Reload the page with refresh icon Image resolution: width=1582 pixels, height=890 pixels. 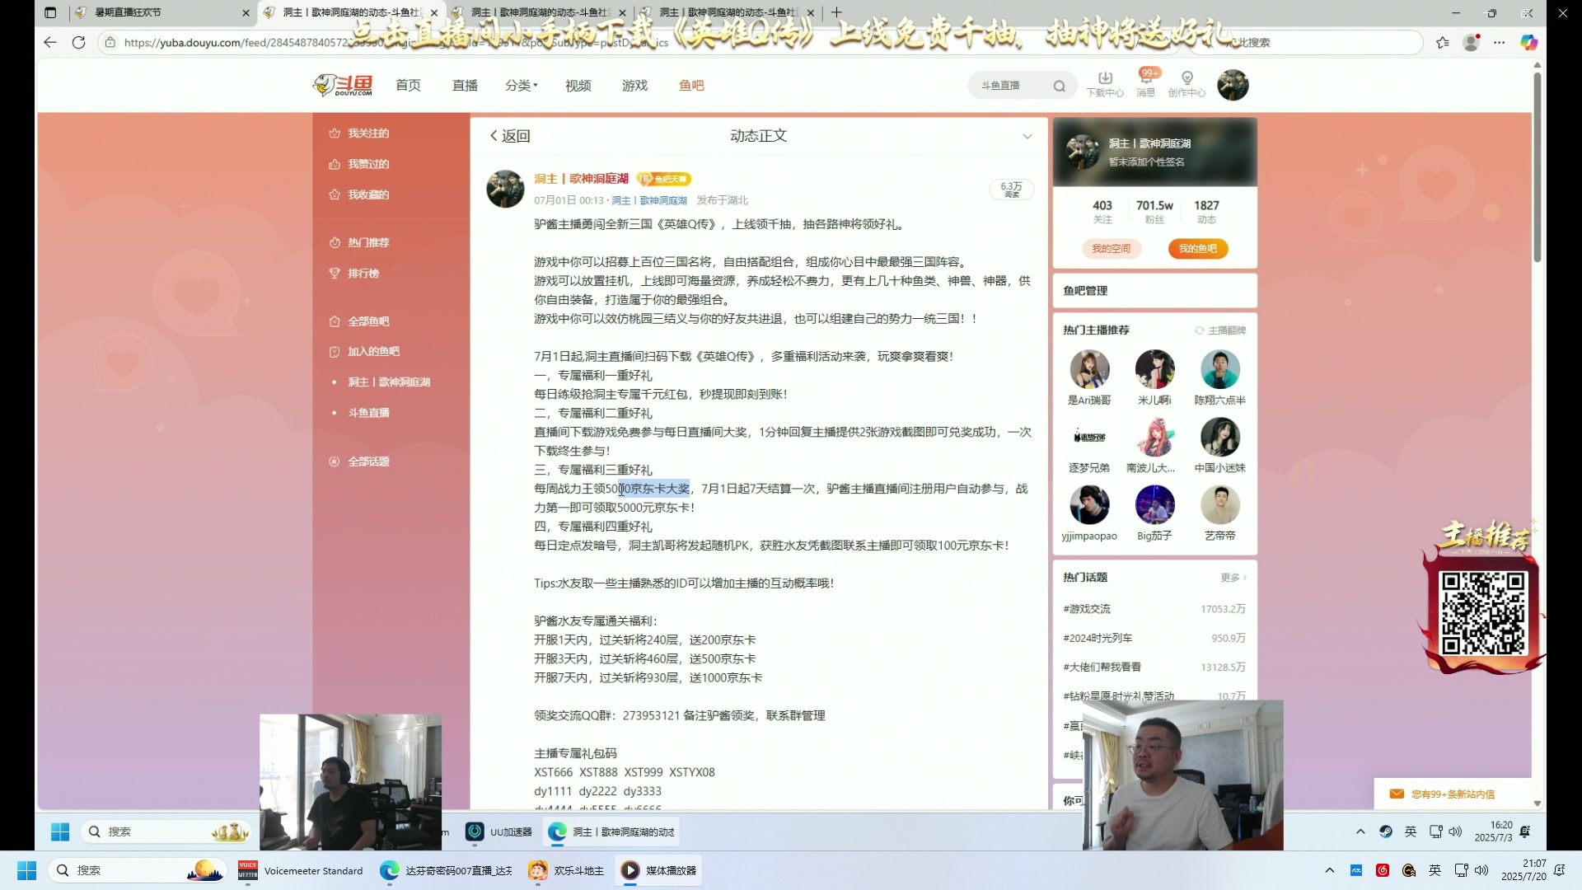79,42
